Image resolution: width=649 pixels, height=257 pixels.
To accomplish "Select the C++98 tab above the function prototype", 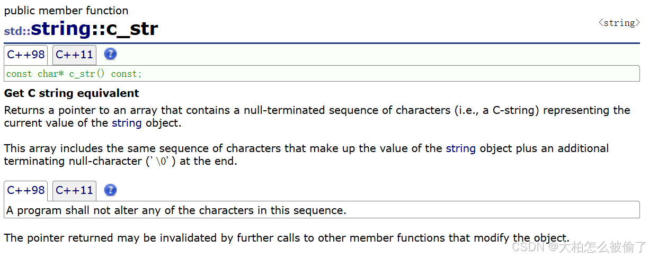I will click(26, 55).
